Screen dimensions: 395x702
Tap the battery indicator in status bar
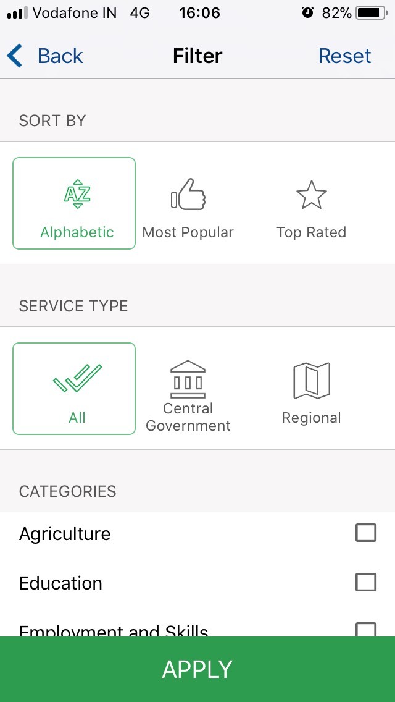click(x=370, y=13)
